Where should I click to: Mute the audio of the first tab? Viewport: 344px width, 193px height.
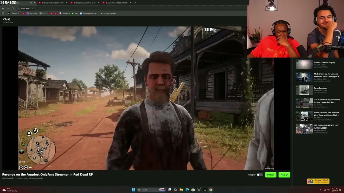coord(31,3)
